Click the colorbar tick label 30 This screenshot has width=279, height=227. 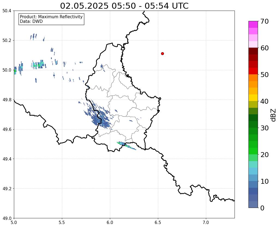(x=265, y=128)
